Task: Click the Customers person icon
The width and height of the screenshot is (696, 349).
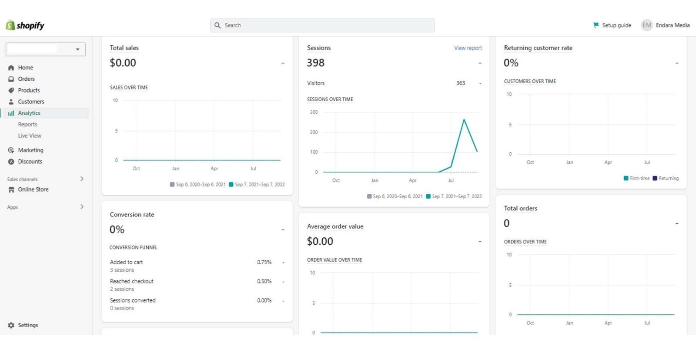Action: pos(11,102)
